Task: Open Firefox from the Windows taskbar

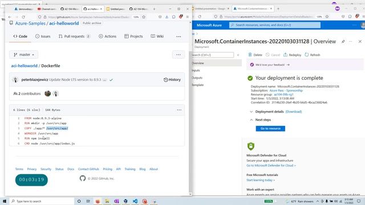Action: pyautogui.click(x=98, y=201)
